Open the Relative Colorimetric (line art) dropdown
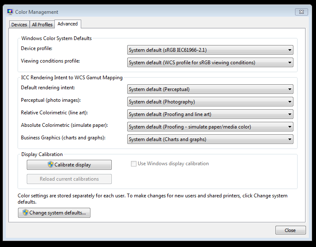The height and width of the screenshot is (247, 316). [210, 114]
